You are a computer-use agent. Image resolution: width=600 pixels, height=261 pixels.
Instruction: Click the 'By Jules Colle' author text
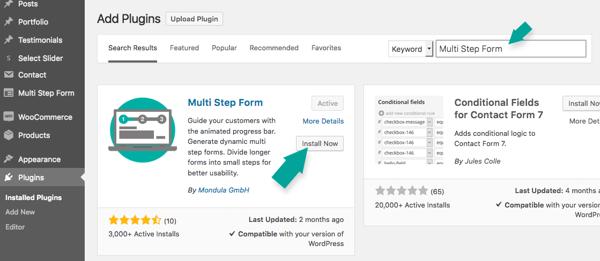[x=478, y=161]
